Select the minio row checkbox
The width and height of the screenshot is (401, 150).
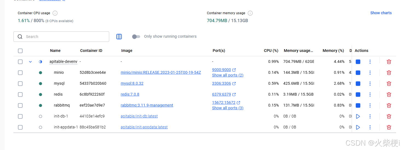[x=20, y=73]
